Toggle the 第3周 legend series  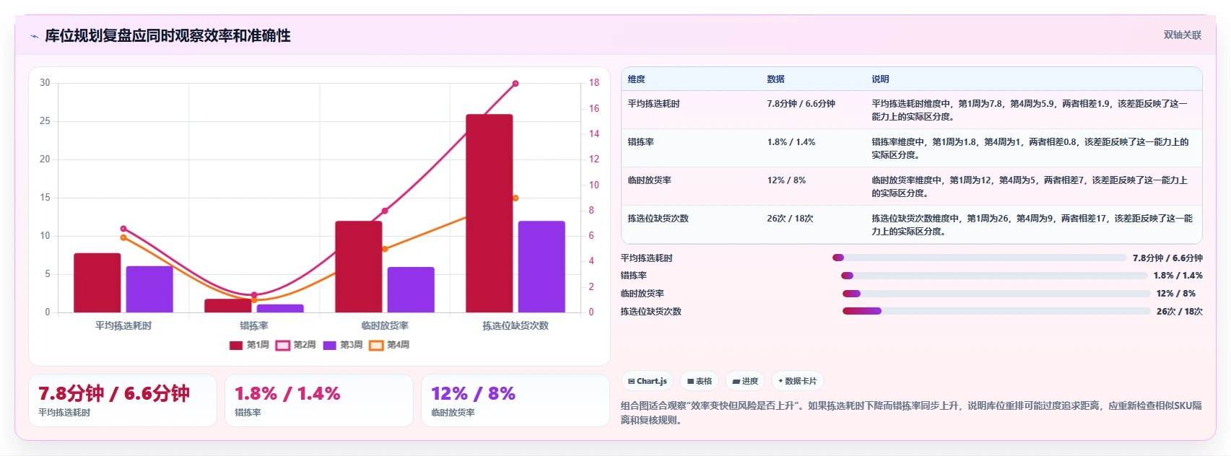coord(343,345)
